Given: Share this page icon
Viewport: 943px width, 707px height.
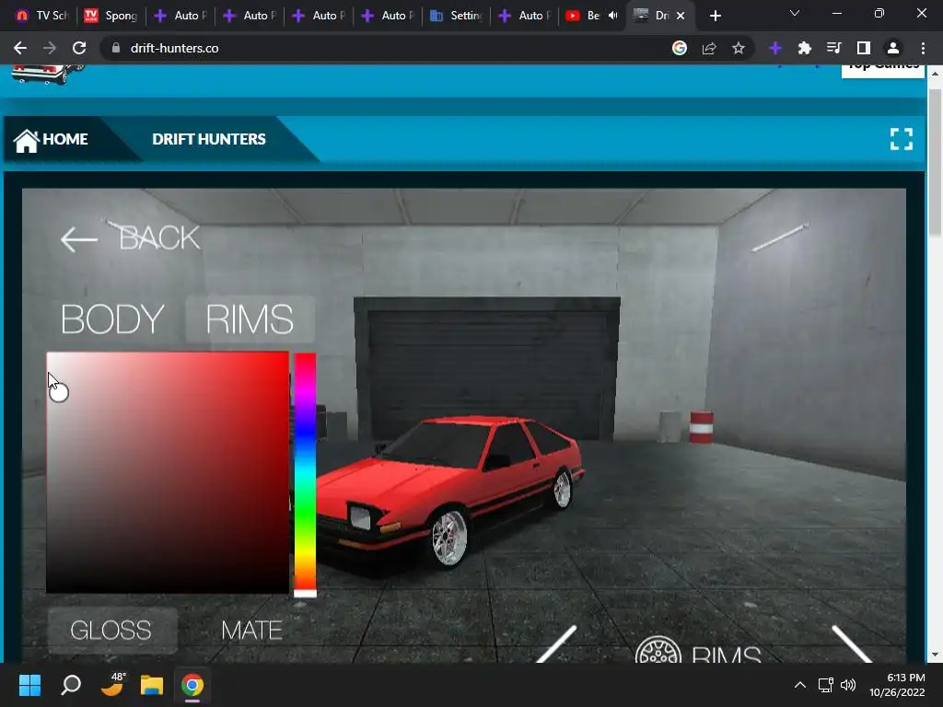Looking at the screenshot, I should pyautogui.click(x=709, y=48).
